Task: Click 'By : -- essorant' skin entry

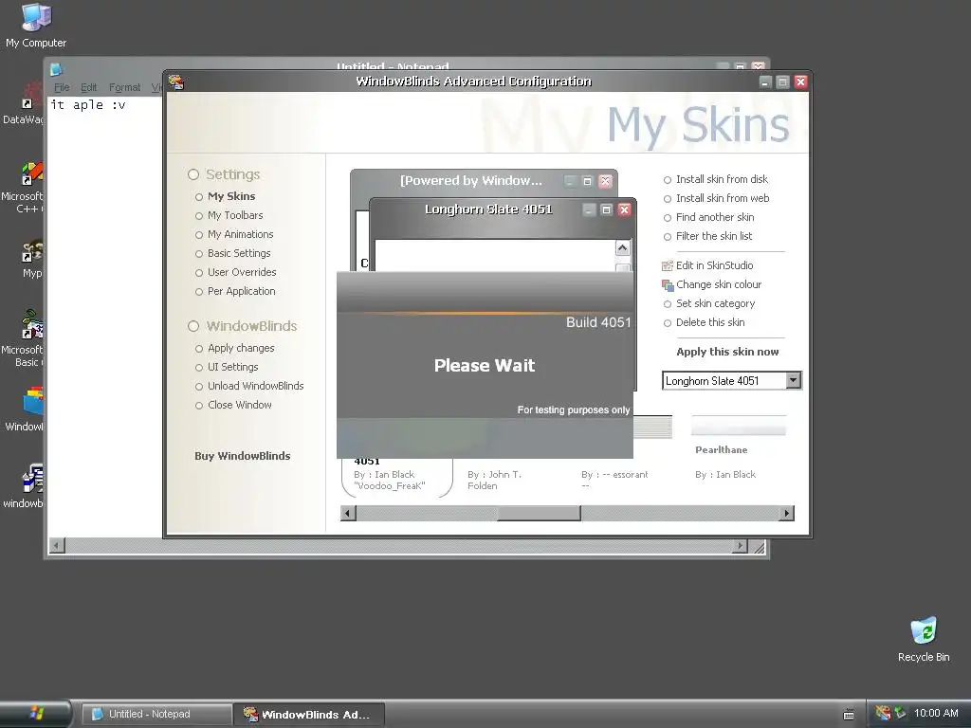Action: pyautogui.click(x=614, y=480)
